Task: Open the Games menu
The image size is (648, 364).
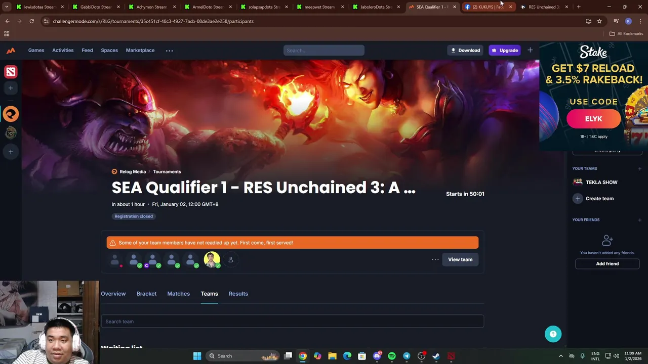Action: coord(36,50)
